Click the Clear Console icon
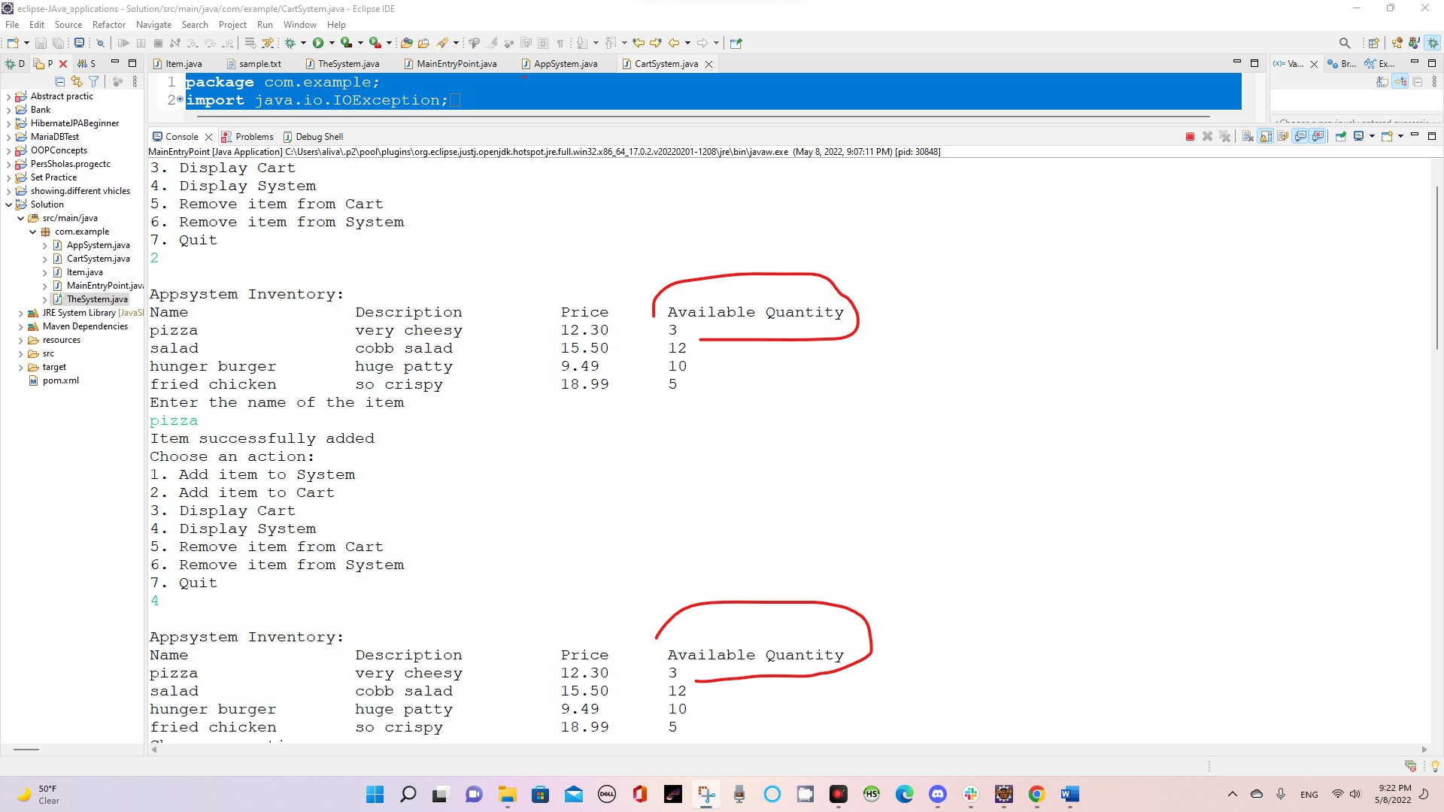Image resolution: width=1444 pixels, height=812 pixels. pos(1248,136)
